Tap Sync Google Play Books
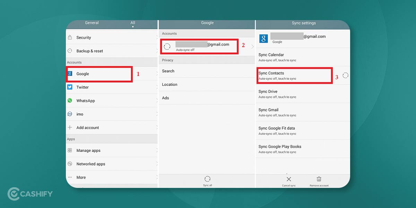The width and height of the screenshot is (416, 208). 303,149
